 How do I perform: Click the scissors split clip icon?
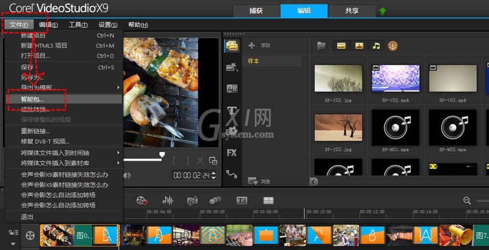[200, 161]
